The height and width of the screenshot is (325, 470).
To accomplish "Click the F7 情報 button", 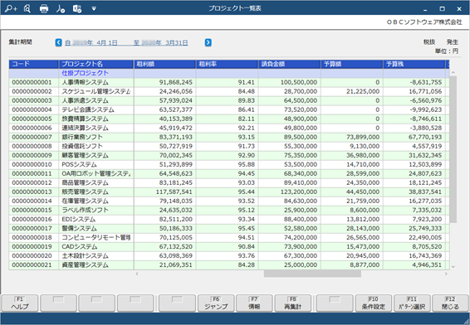I will click(x=254, y=303).
